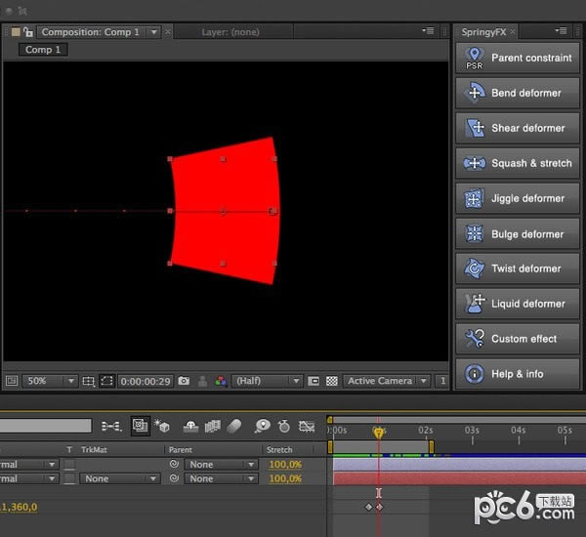Image resolution: width=586 pixels, height=537 pixels.
Task: Open the Show Channel color icon
Action: [221, 381]
